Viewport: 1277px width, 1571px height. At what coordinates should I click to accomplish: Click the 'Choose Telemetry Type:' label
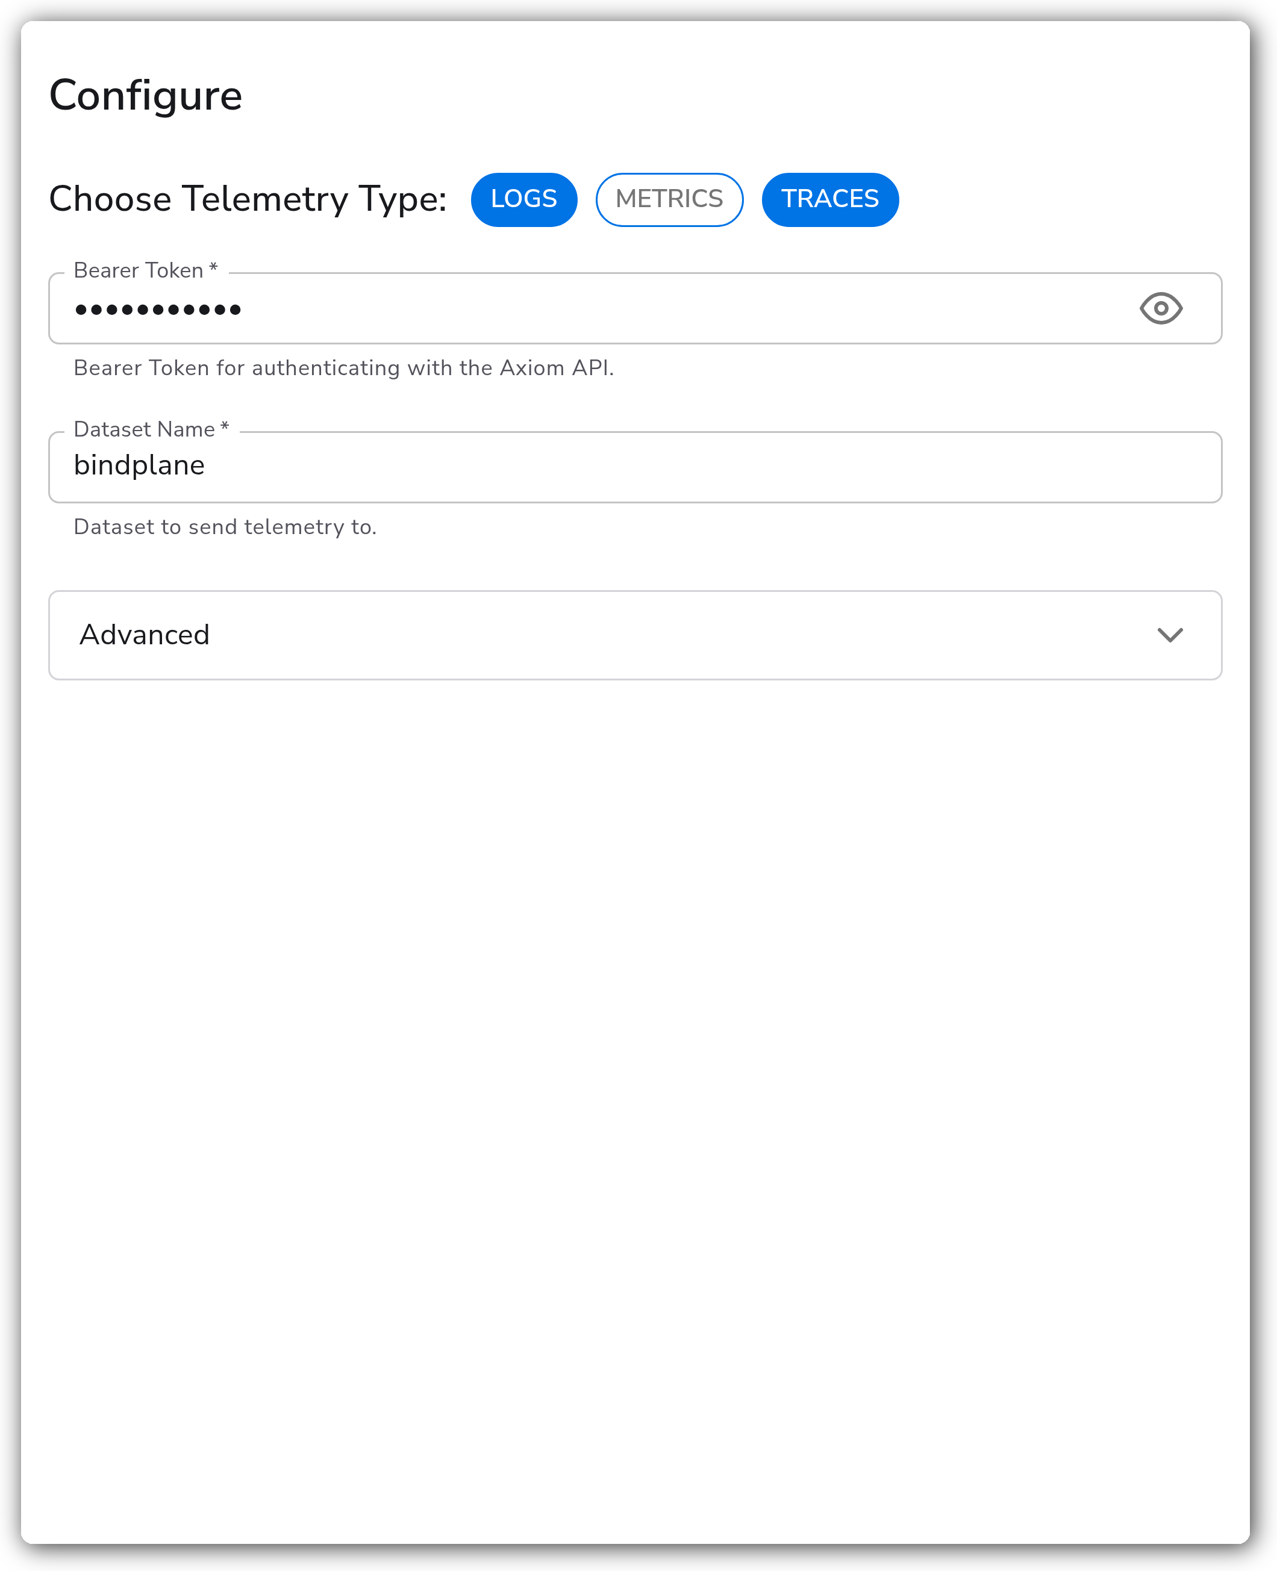pos(248,199)
